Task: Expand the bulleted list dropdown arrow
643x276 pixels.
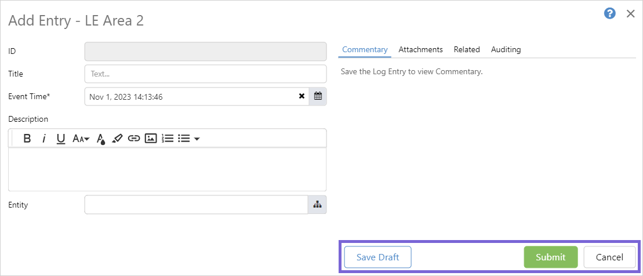Action: click(197, 139)
